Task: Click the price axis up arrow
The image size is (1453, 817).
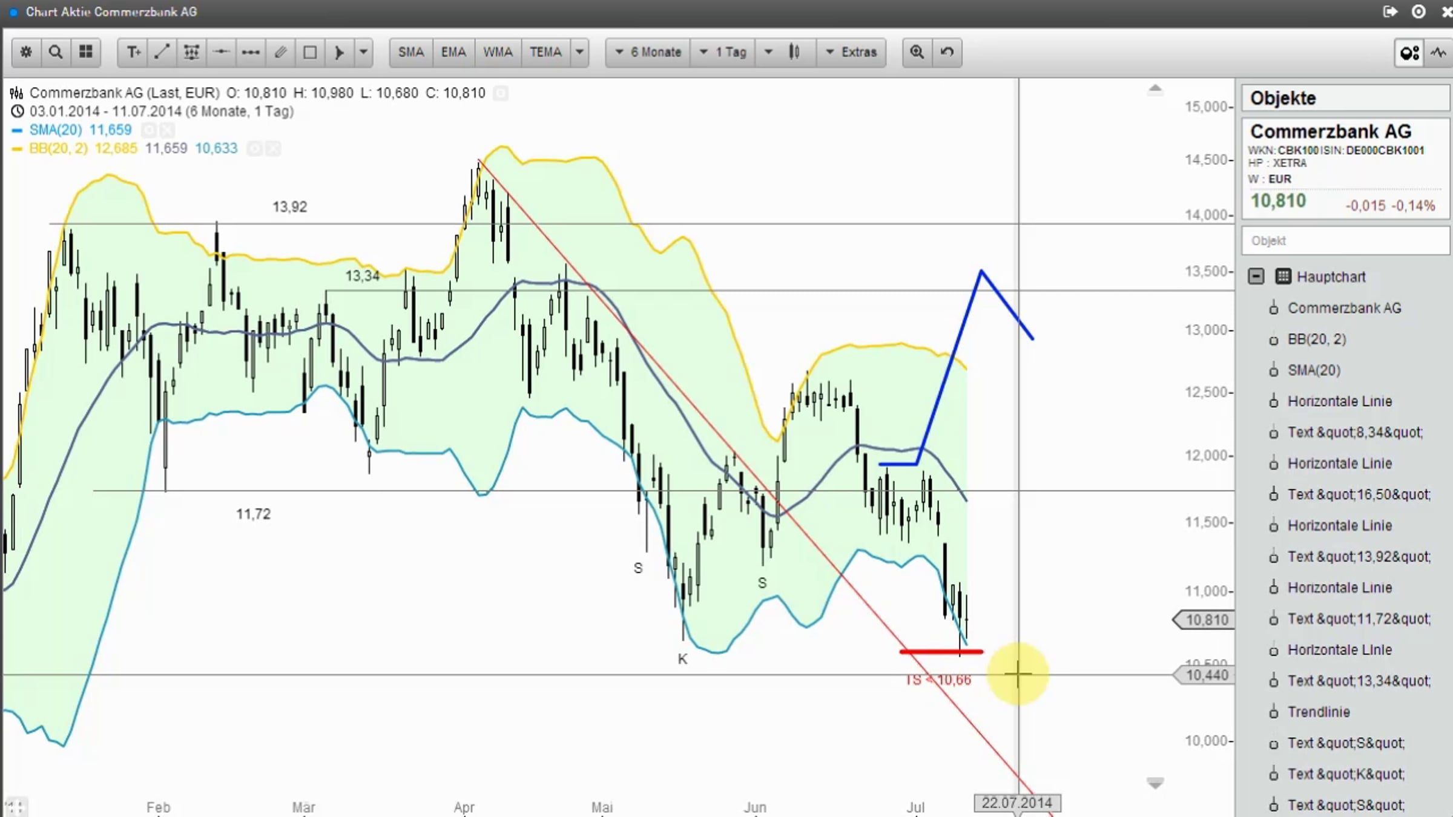Action: coord(1155,90)
